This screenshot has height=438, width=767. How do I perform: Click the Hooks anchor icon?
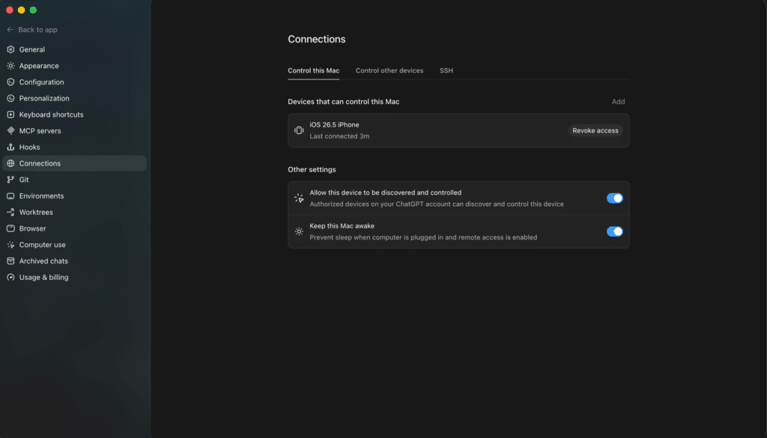pos(10,147)
